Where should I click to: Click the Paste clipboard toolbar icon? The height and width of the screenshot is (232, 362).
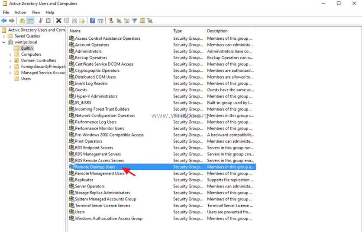tap(48, 21)
